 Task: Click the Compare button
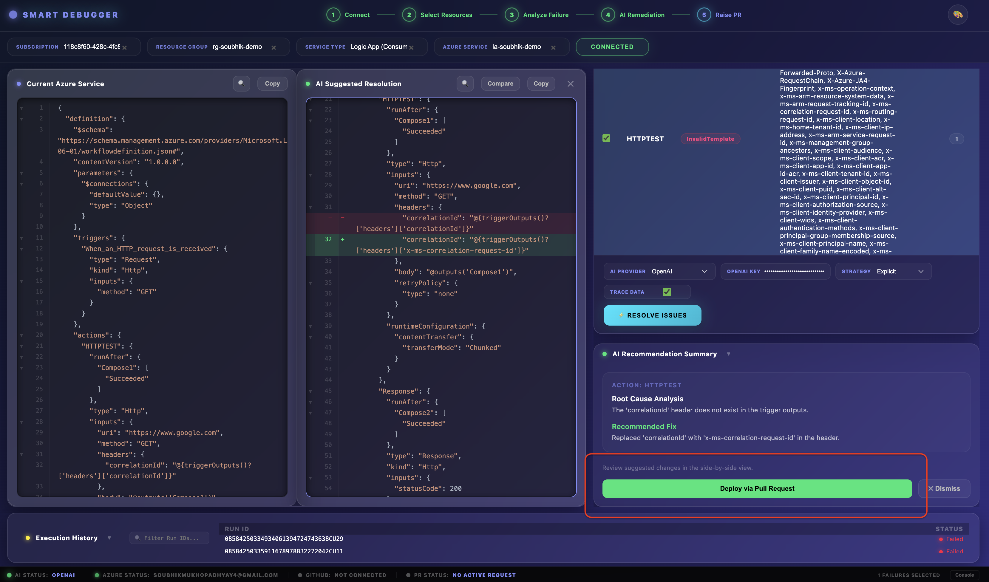[500, 83]
